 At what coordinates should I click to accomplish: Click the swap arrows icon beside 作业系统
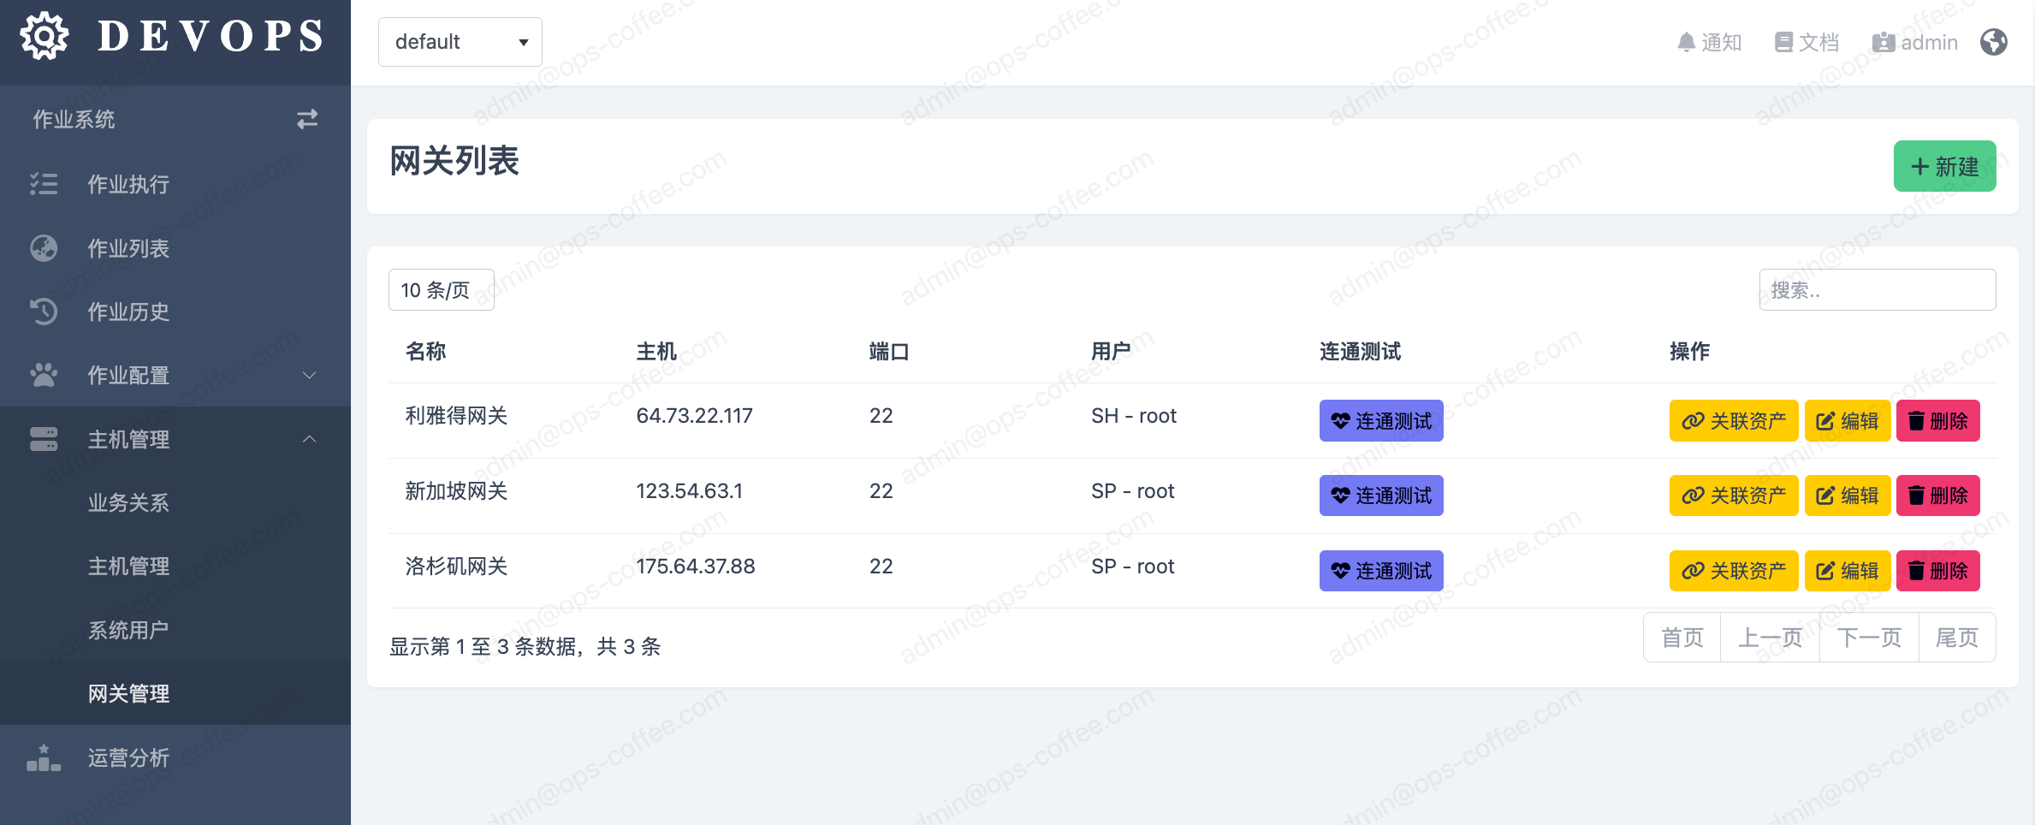click(x=307, y=119)
